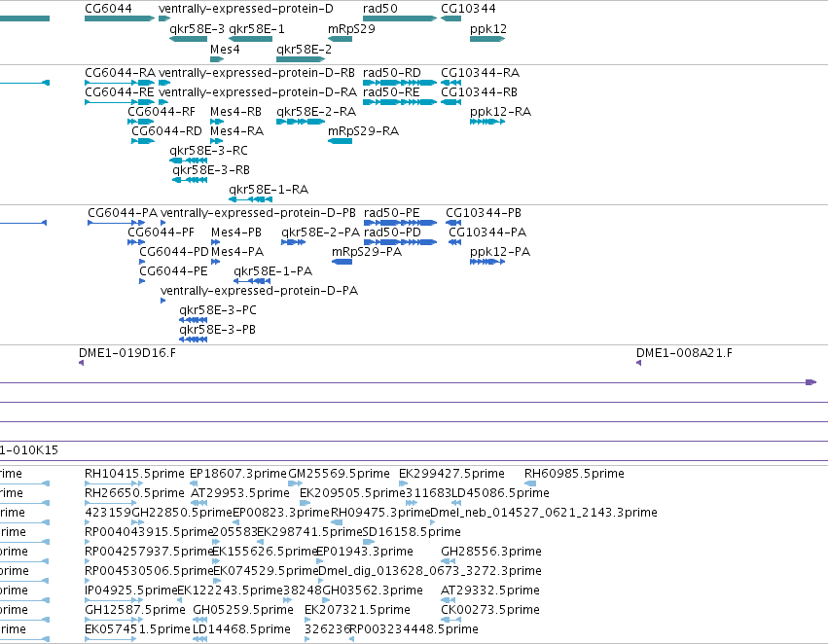Select the GH28556.3prime EST glyph
Image resolution: width=828 pixels, height=644 pixels.
click(448, 561)
